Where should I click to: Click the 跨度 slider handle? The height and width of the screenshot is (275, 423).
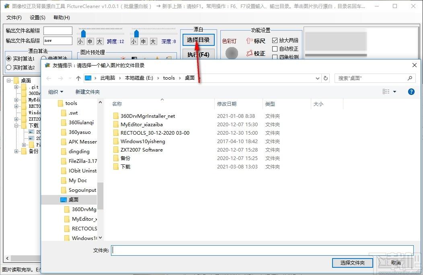click(x=83, y=33)
